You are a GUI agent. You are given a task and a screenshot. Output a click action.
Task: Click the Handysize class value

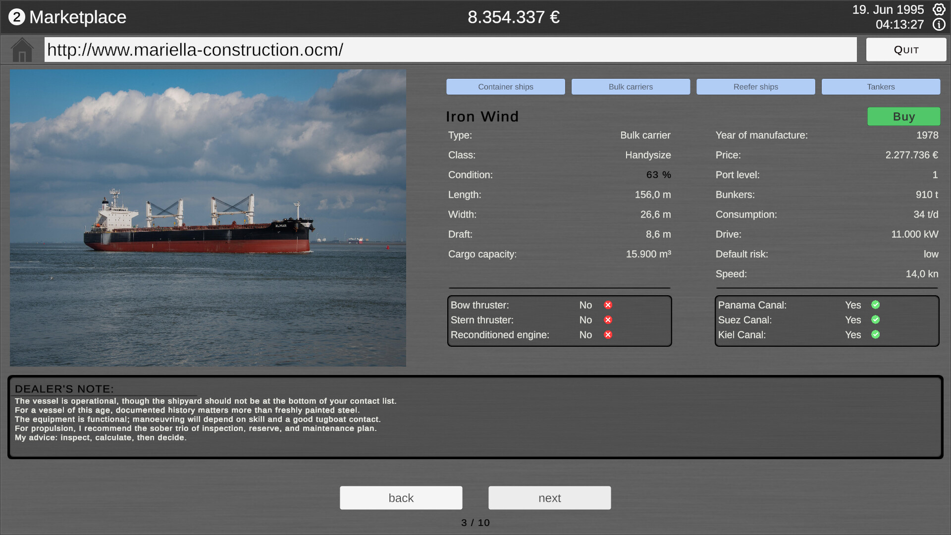[648, 155]
